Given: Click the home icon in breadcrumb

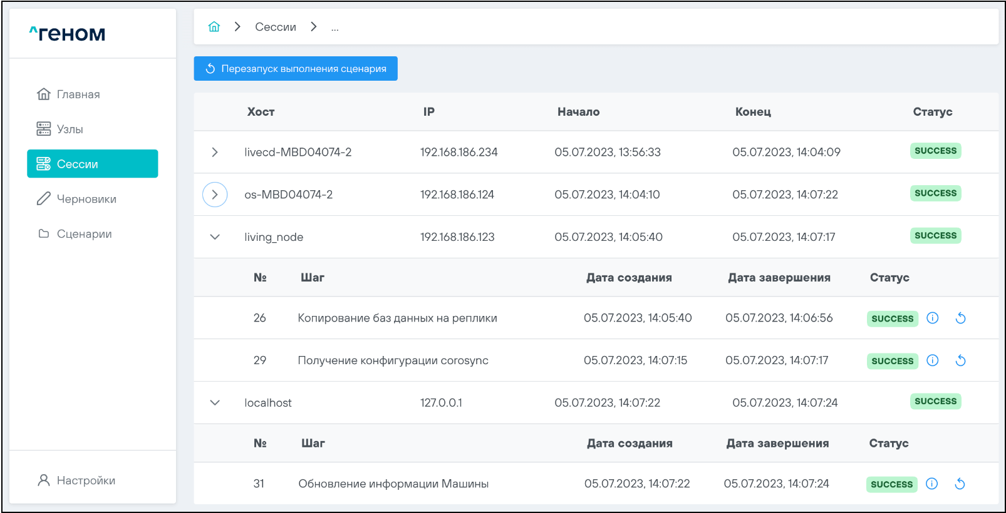Looking at the screenshot, I should click(214, 27).
